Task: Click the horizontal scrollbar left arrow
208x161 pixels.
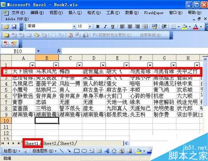Action: click(126, 143)
